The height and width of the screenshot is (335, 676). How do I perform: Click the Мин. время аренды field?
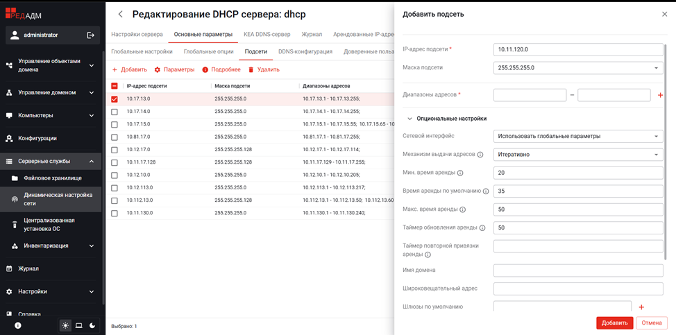[x=577, y=173]
